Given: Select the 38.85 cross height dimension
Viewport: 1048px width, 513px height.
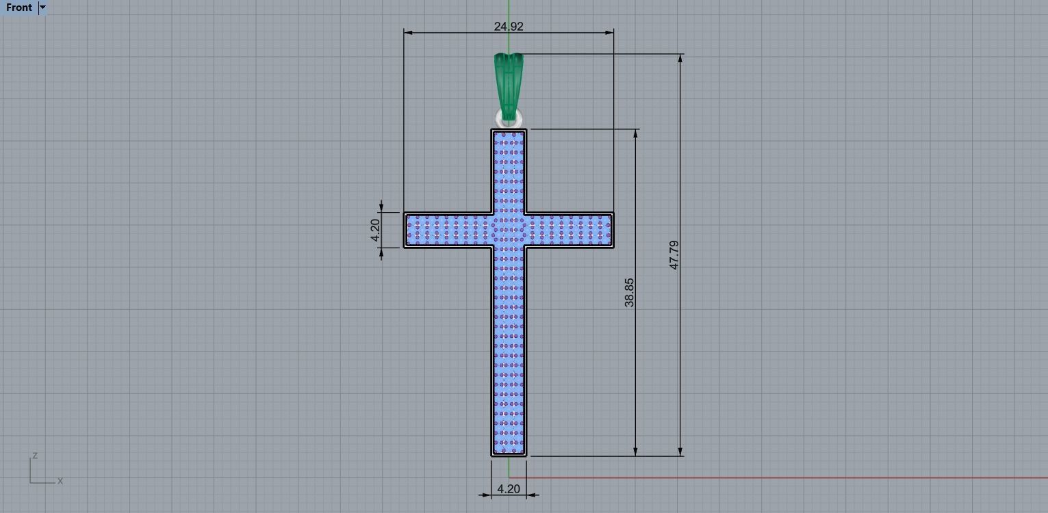Looking at the screenshot, I should click(629, 292).
